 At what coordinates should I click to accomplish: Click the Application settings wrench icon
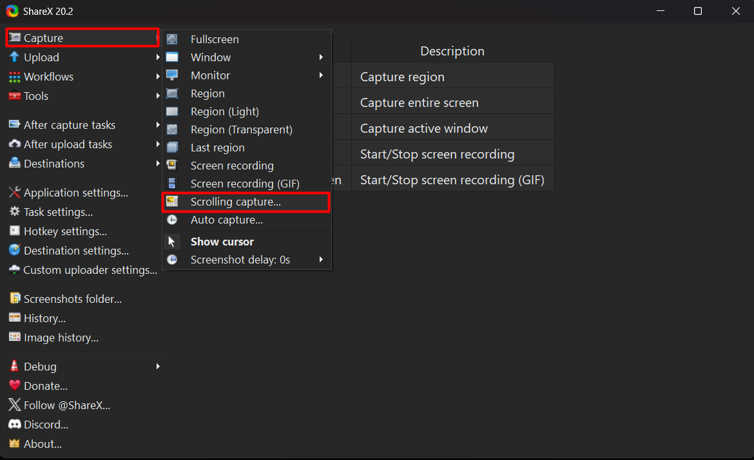14,192
